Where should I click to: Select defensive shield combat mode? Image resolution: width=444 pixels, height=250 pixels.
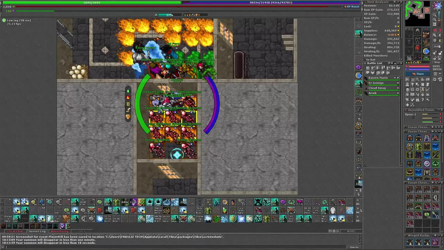click(x=435, y=40)
